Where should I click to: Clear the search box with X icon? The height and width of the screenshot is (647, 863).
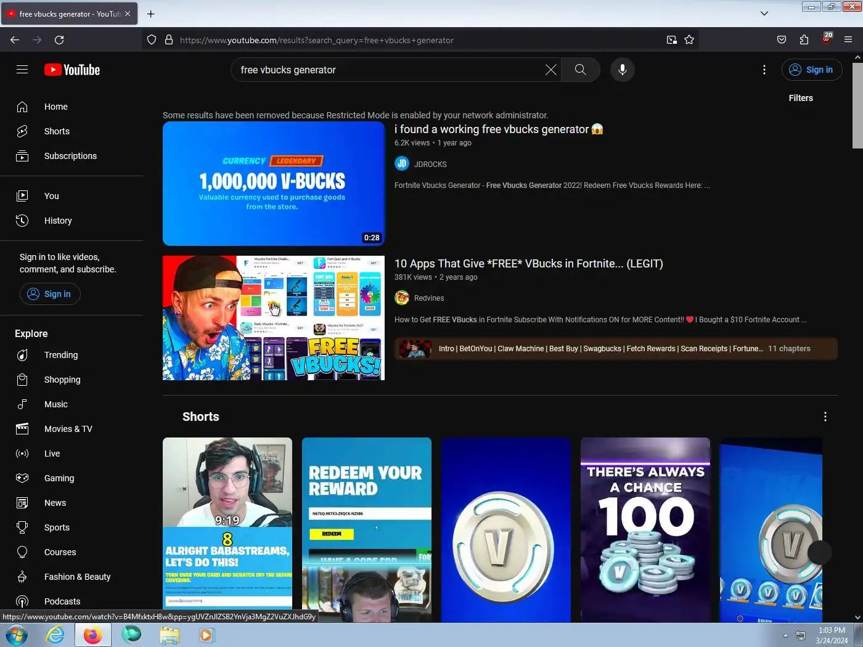pyautogui.click(x=551, y=70)
